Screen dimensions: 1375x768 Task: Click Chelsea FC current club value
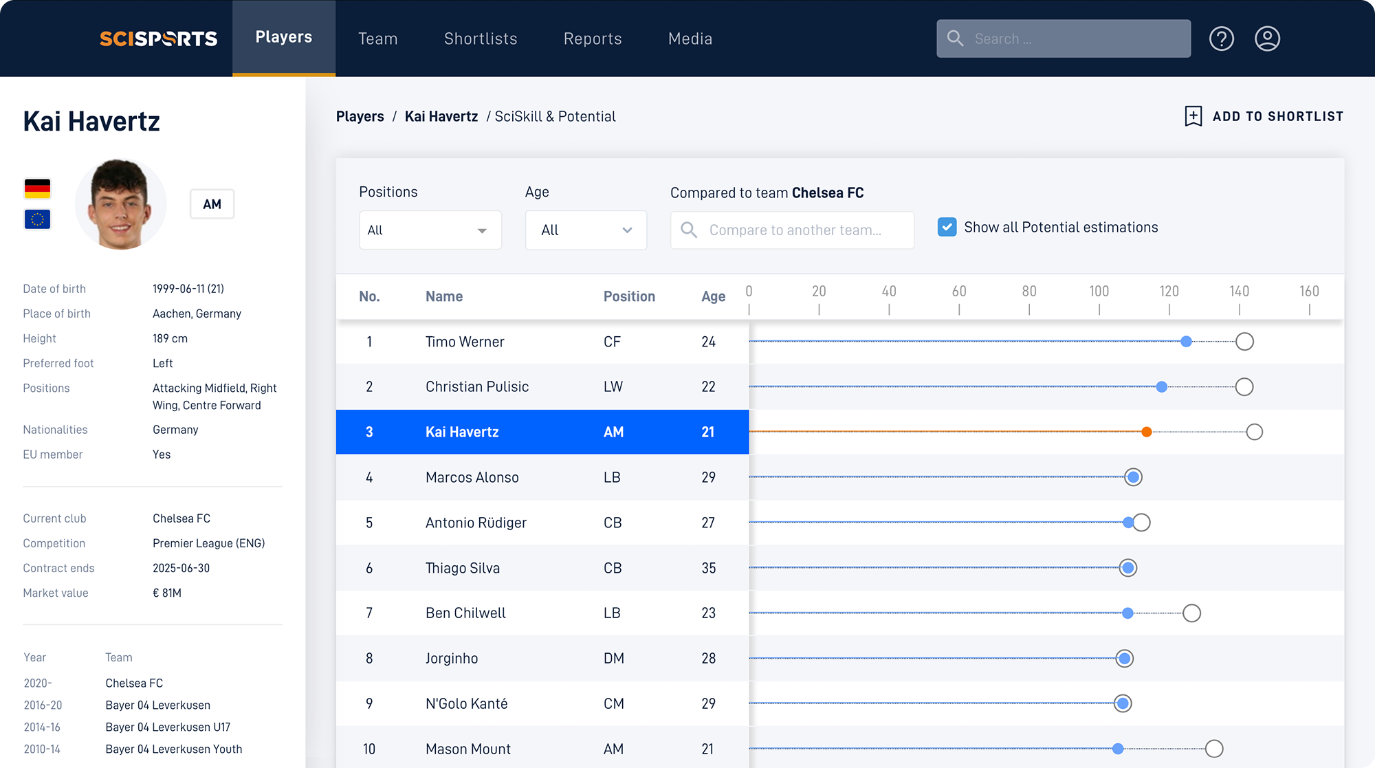click(181, 518)
